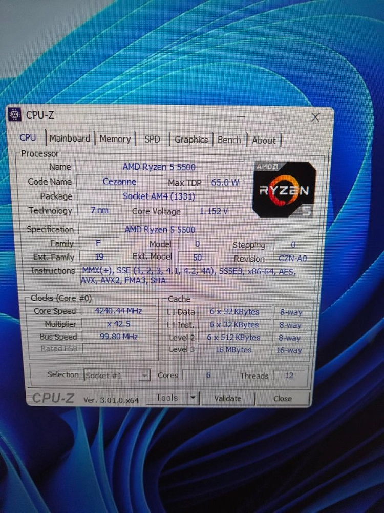Screen dimensions: 384x513
Task: Click the empty Rated FSB field
Action: tap(119, 349)
